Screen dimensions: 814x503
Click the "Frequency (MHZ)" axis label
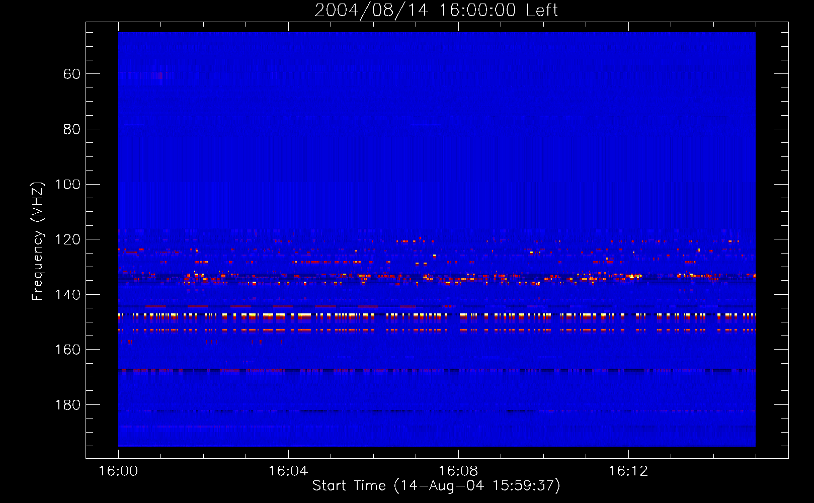point(38,241)
